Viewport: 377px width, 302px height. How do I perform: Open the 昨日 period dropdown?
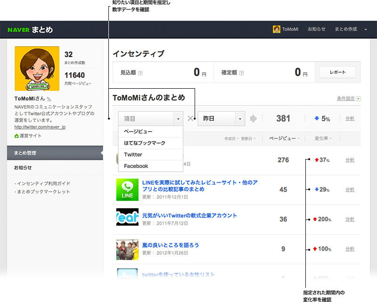(221, 118)
